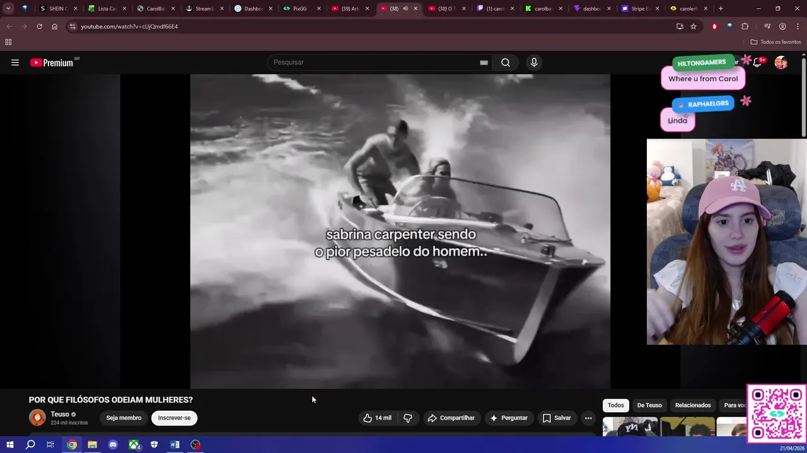Switch to the SHEIN tab
Image resolution: width=807 pixels, height=453 pixels.
(x=53, y=9)
